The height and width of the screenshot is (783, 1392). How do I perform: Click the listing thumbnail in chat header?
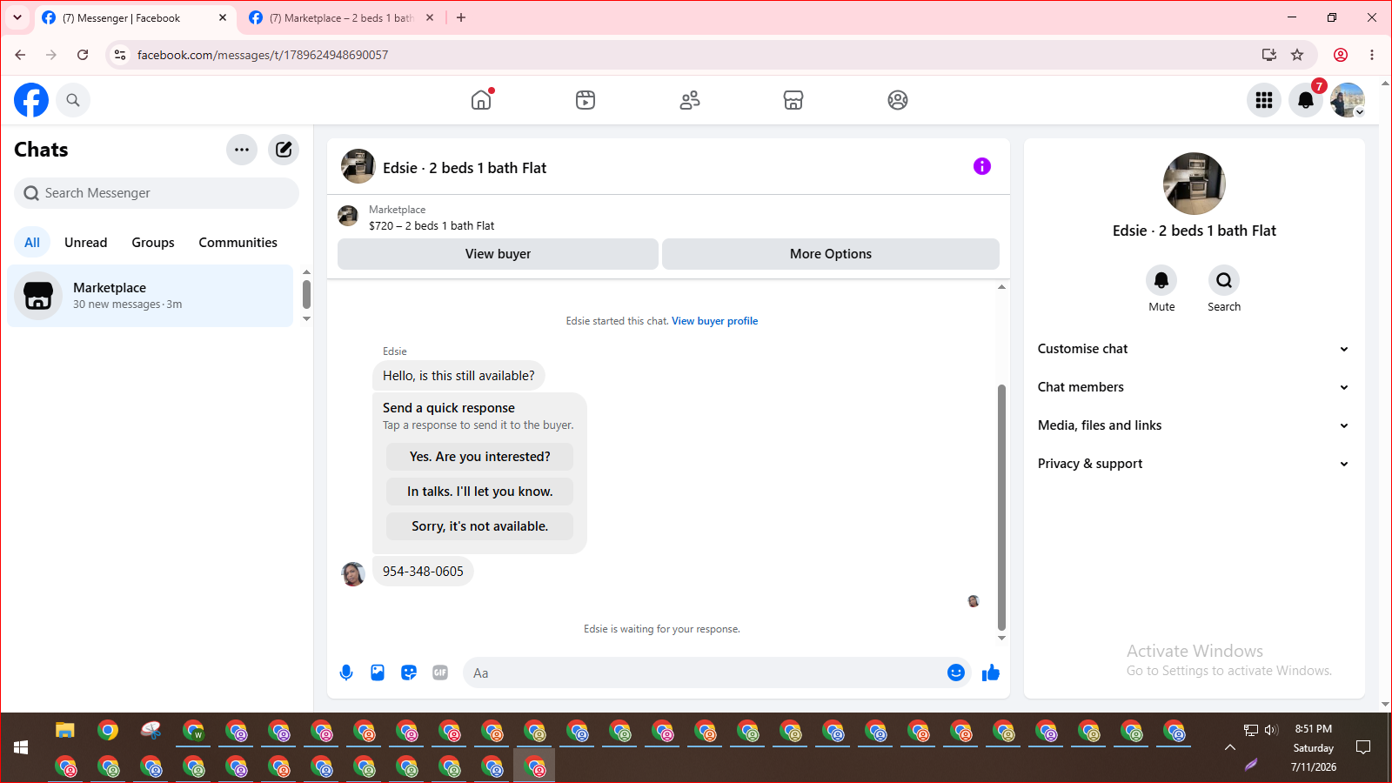tap(358, 166)
